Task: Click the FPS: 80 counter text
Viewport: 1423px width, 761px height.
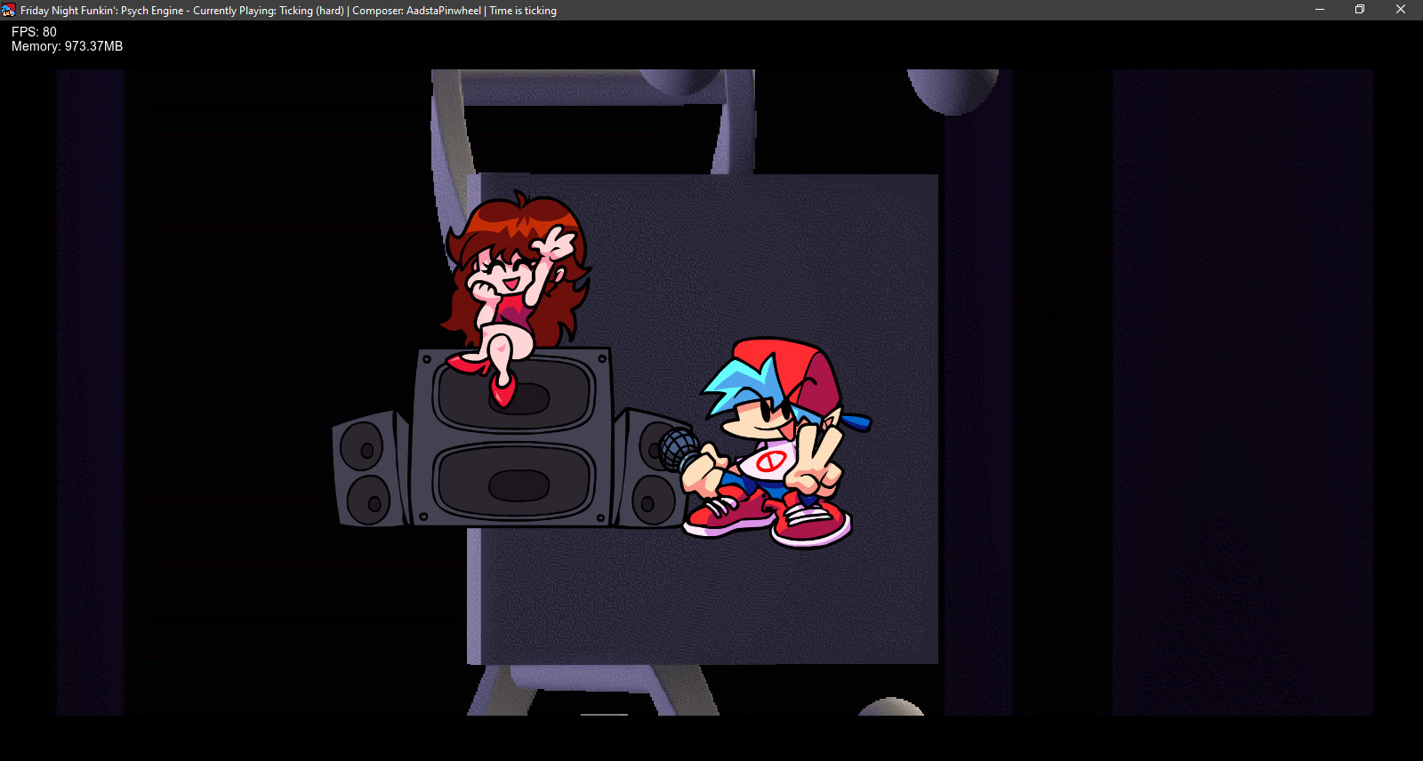Action: 34,32
